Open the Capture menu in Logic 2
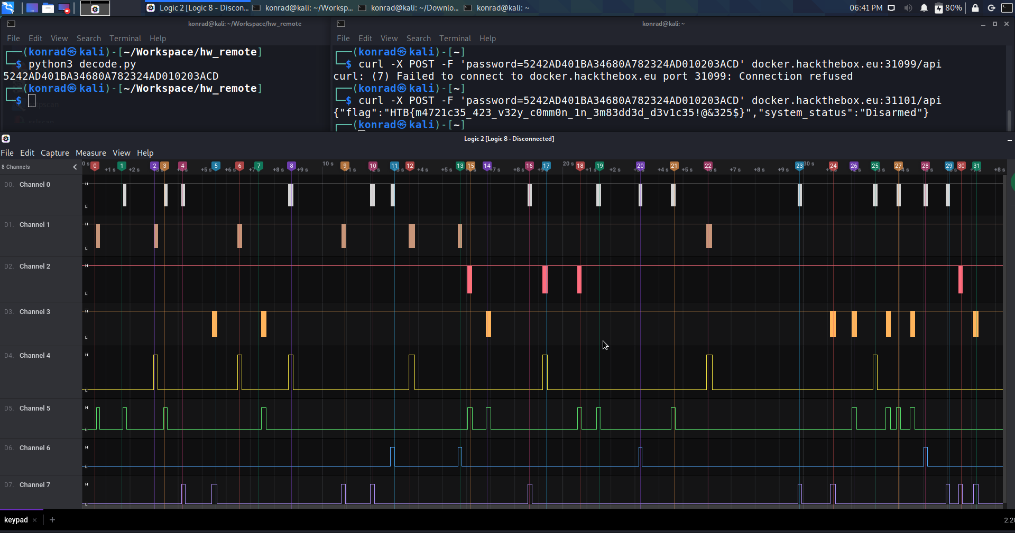 [55, 153]
